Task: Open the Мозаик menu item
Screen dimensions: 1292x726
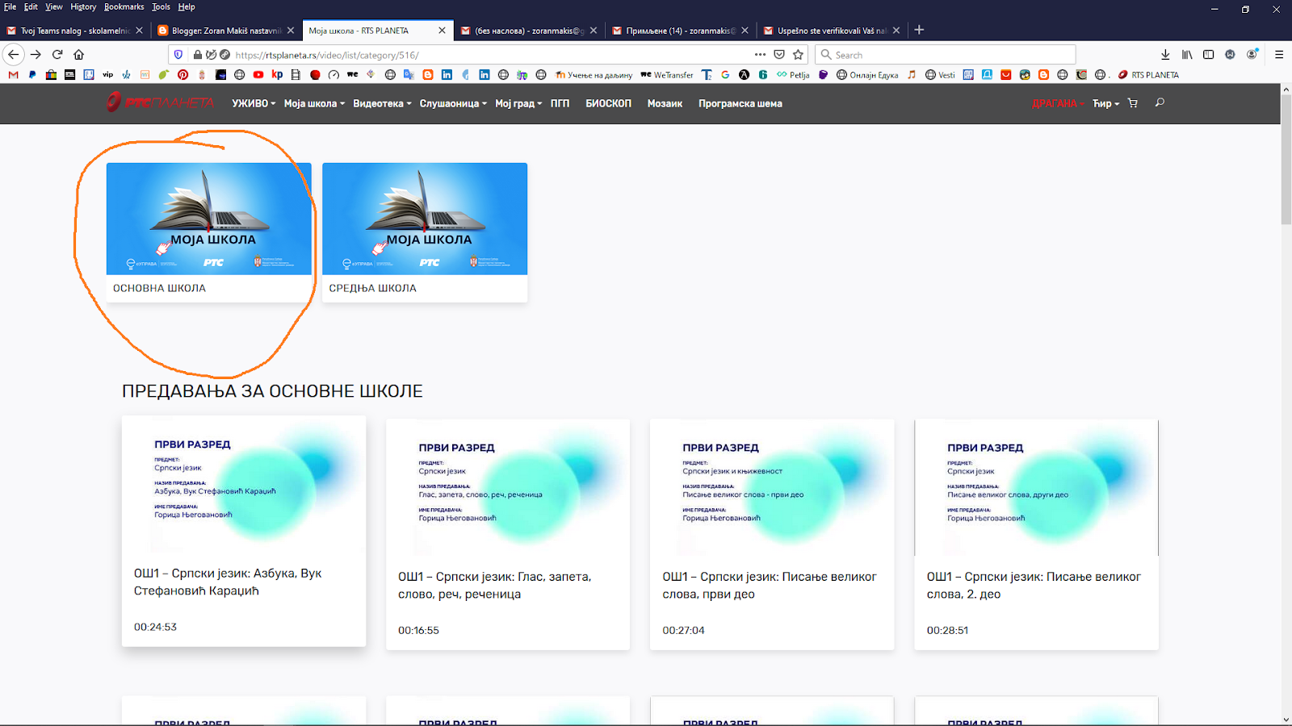Action: pyautogui.click(x=665, y=103)
